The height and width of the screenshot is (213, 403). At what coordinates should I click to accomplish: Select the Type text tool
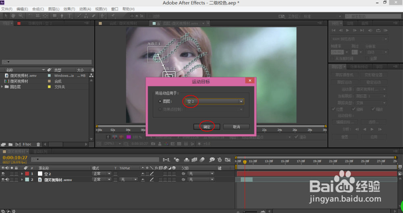(69, 16)
